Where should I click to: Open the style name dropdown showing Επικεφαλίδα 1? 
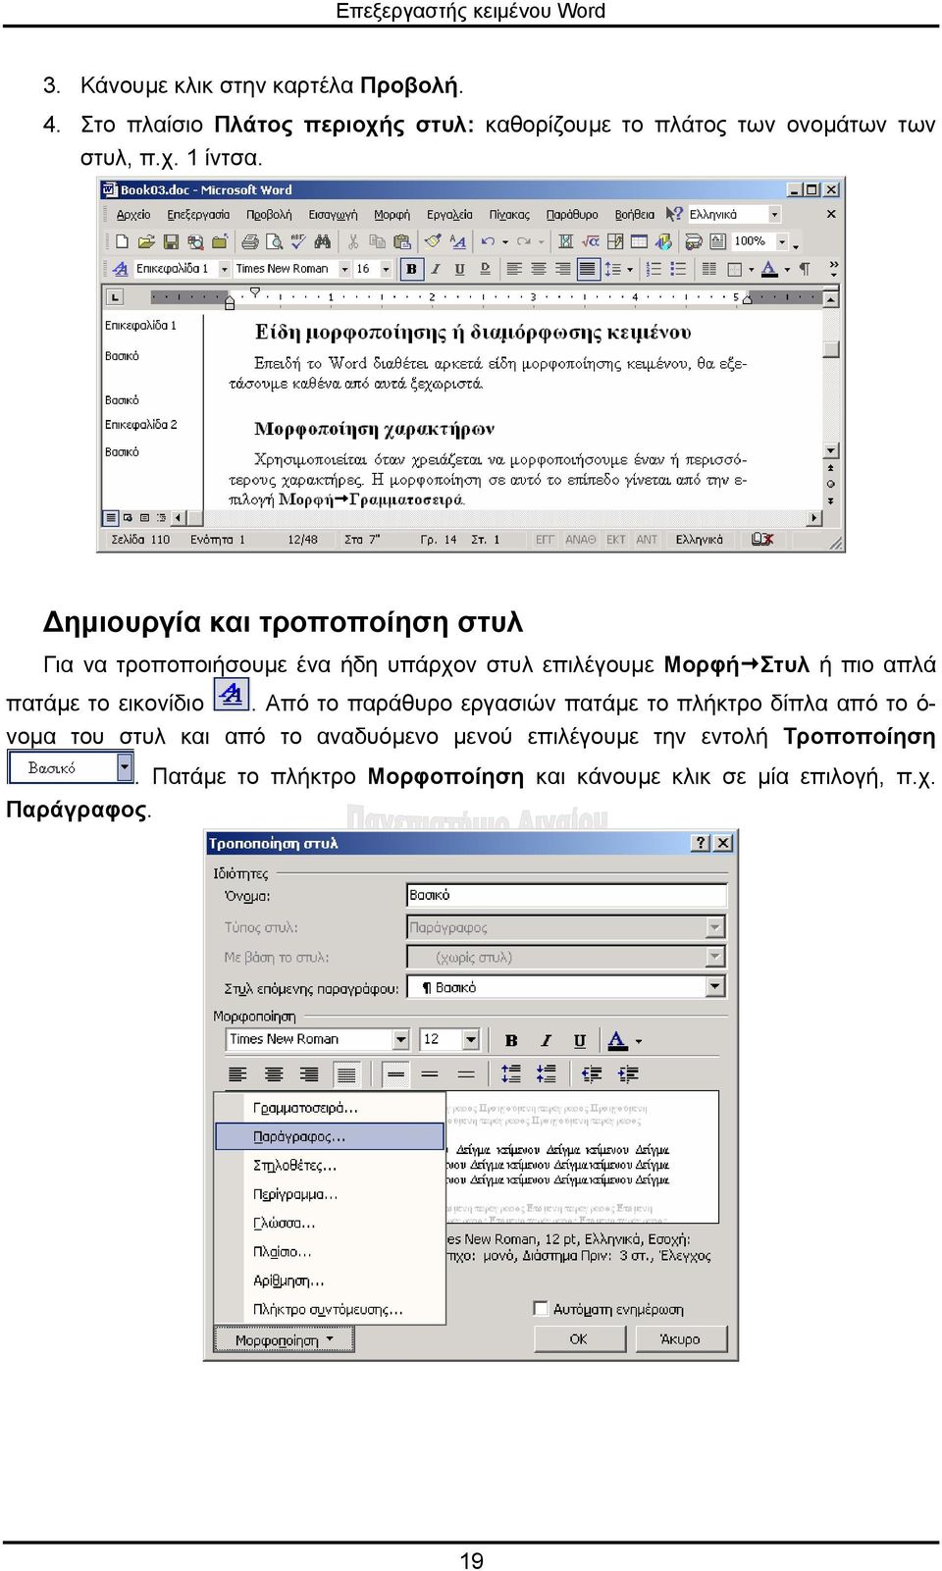[224, 269]
